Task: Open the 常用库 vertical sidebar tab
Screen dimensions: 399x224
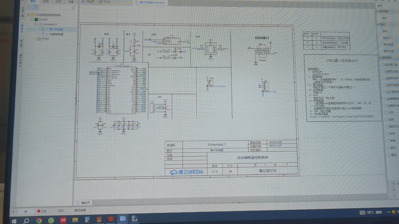Action: coord(21,44)
